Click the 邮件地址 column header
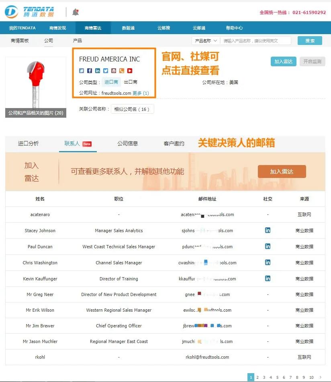This screenshot has height=382, width=331. (207, 199)
